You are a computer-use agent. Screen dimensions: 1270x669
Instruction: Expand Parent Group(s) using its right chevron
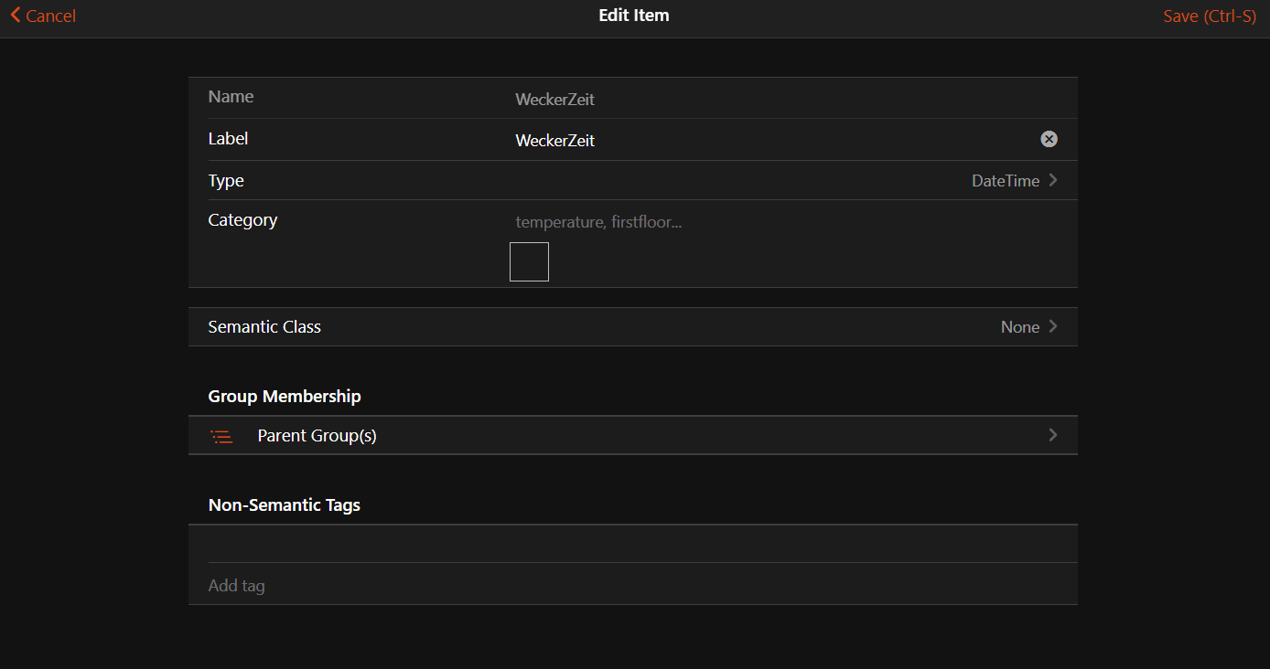tap(1053, 435)
